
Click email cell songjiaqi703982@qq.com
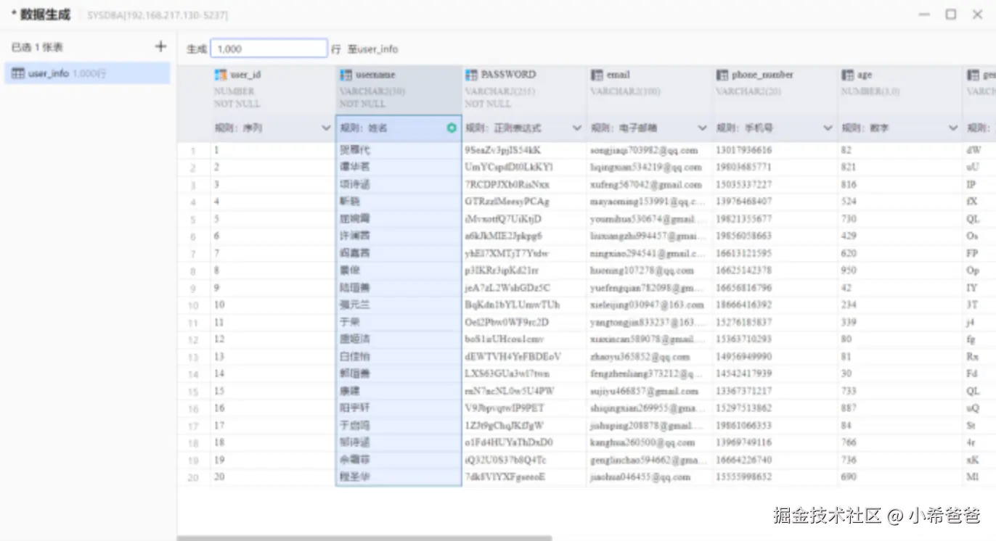click(x=644, y=150)
